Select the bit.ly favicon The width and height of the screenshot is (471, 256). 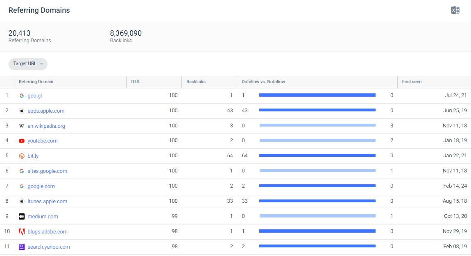click(21, 156)
